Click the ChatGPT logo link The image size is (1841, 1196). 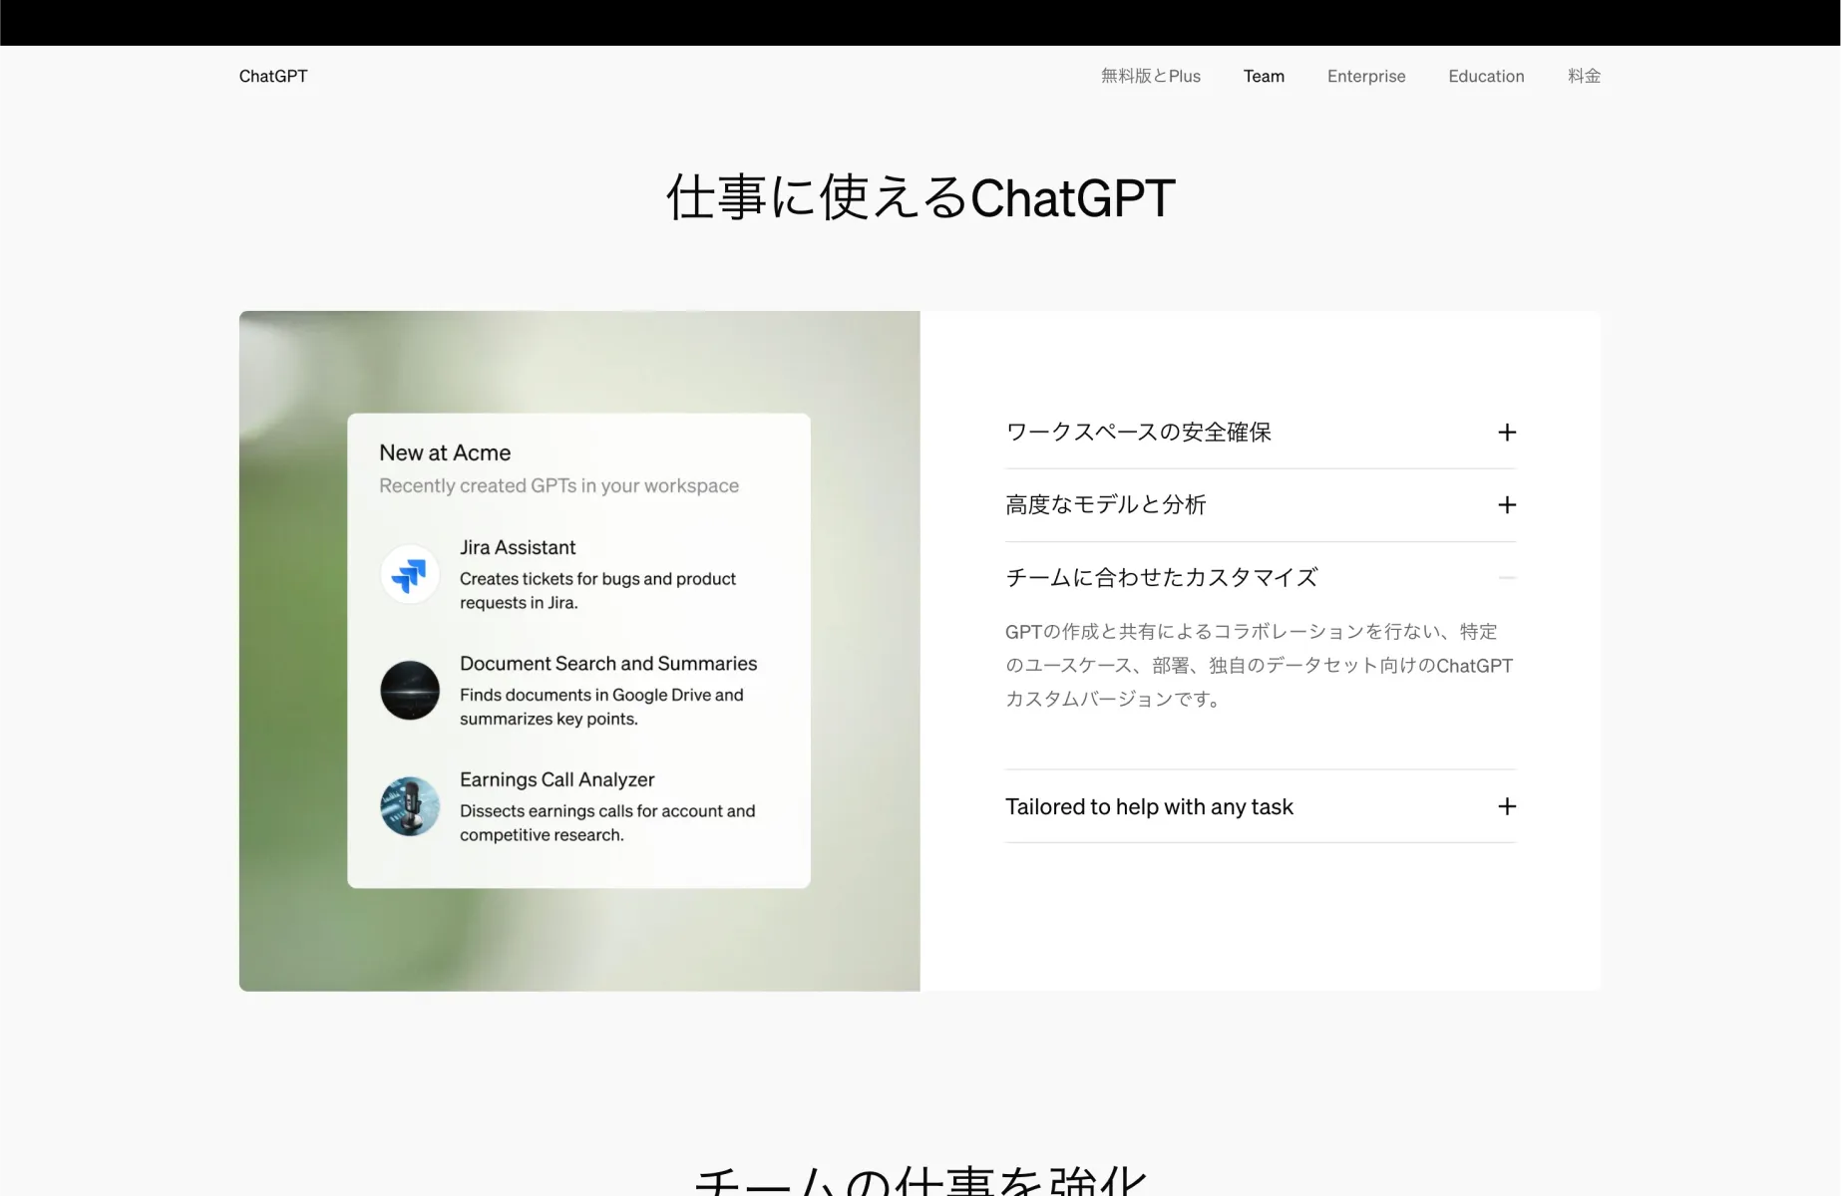tap(273, 76)
